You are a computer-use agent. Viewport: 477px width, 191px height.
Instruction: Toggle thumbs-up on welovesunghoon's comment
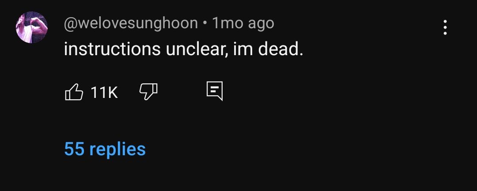pos(74,92)
